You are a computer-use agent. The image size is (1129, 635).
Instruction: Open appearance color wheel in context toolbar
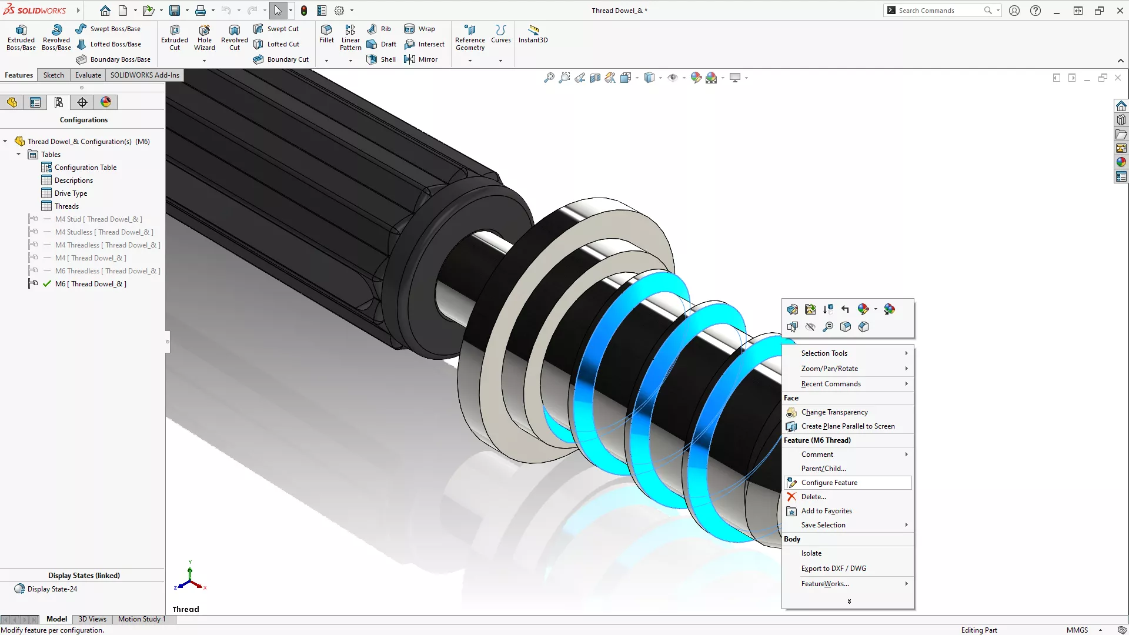[x=863, y=309]
